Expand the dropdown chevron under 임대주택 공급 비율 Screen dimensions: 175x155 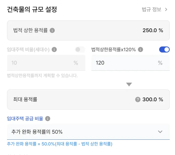coord(160,132)
